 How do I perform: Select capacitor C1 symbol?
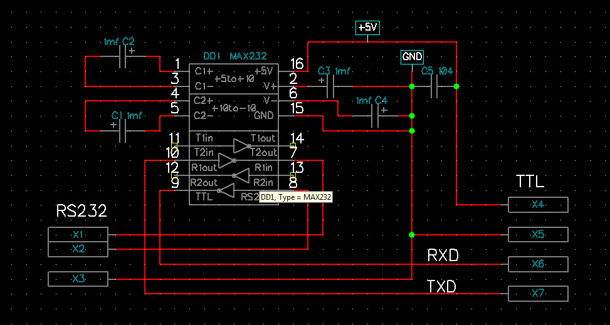(x=124, y=131)
